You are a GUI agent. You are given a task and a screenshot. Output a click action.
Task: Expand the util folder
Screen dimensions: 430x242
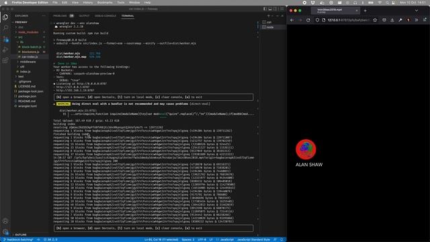click(x=22, y=67)
